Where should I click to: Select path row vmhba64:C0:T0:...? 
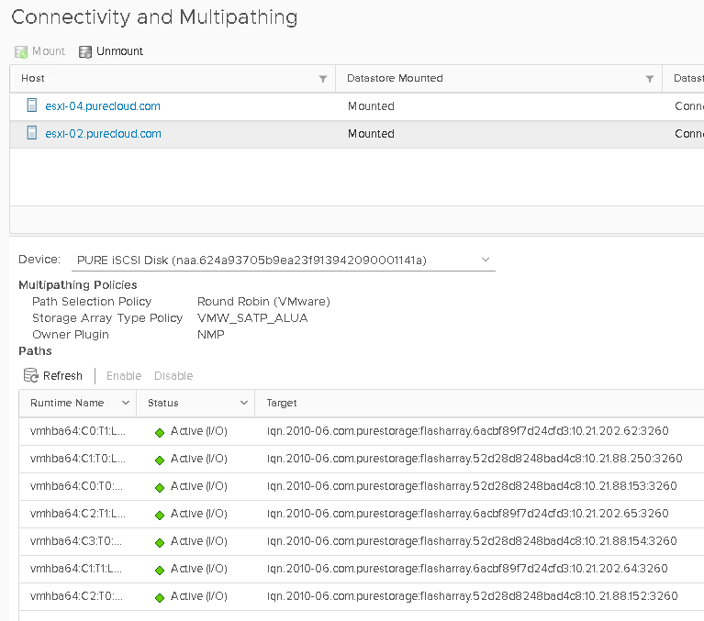362,486
